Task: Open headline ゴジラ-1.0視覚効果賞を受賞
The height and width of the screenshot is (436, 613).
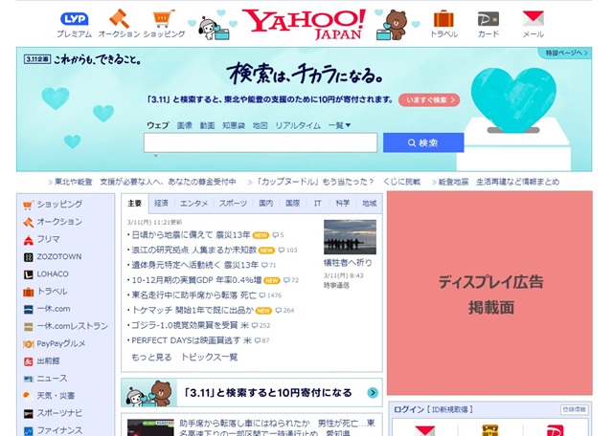Action: coord(190,325)
